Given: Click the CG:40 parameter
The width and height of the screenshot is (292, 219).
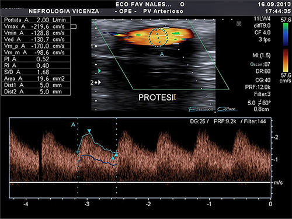Looking at the screenshot, I should [x=263, y=80].
